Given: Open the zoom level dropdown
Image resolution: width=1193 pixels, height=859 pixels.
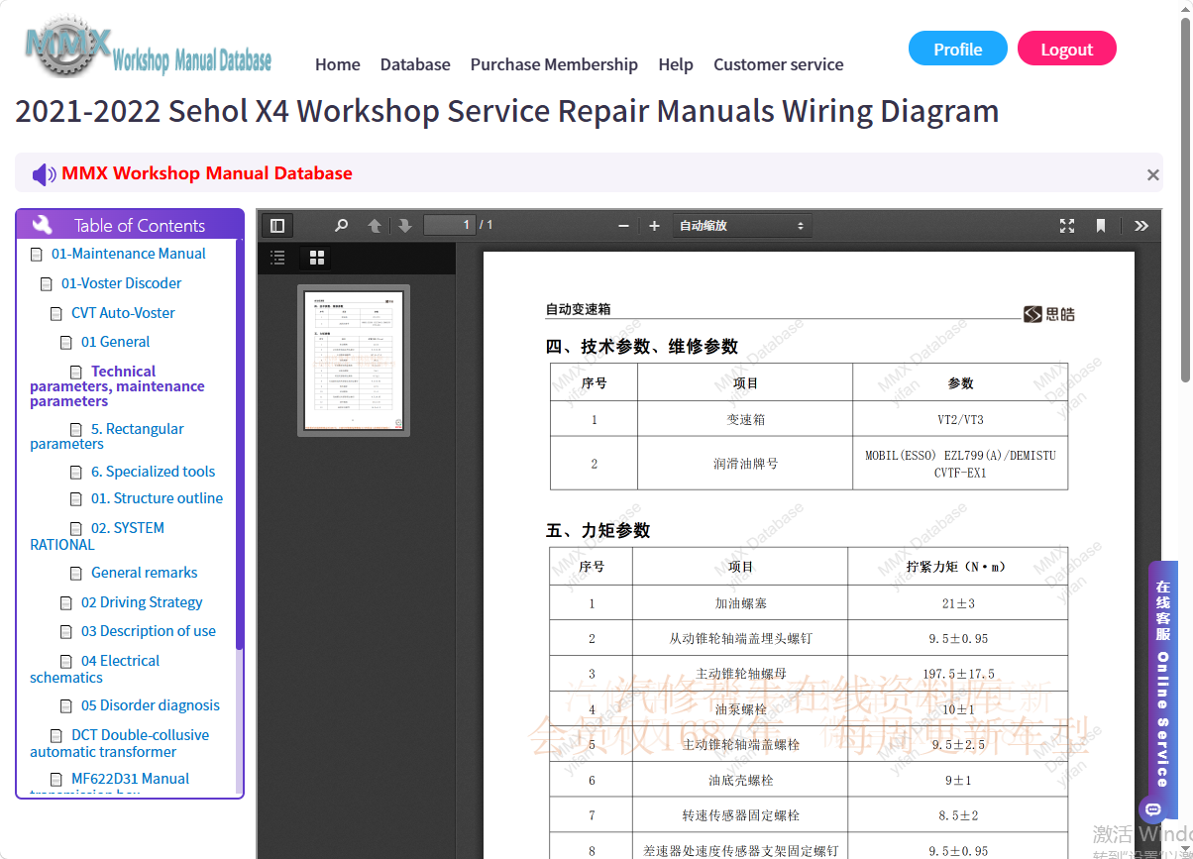Looking at the screenshot, I should [742, 226].
